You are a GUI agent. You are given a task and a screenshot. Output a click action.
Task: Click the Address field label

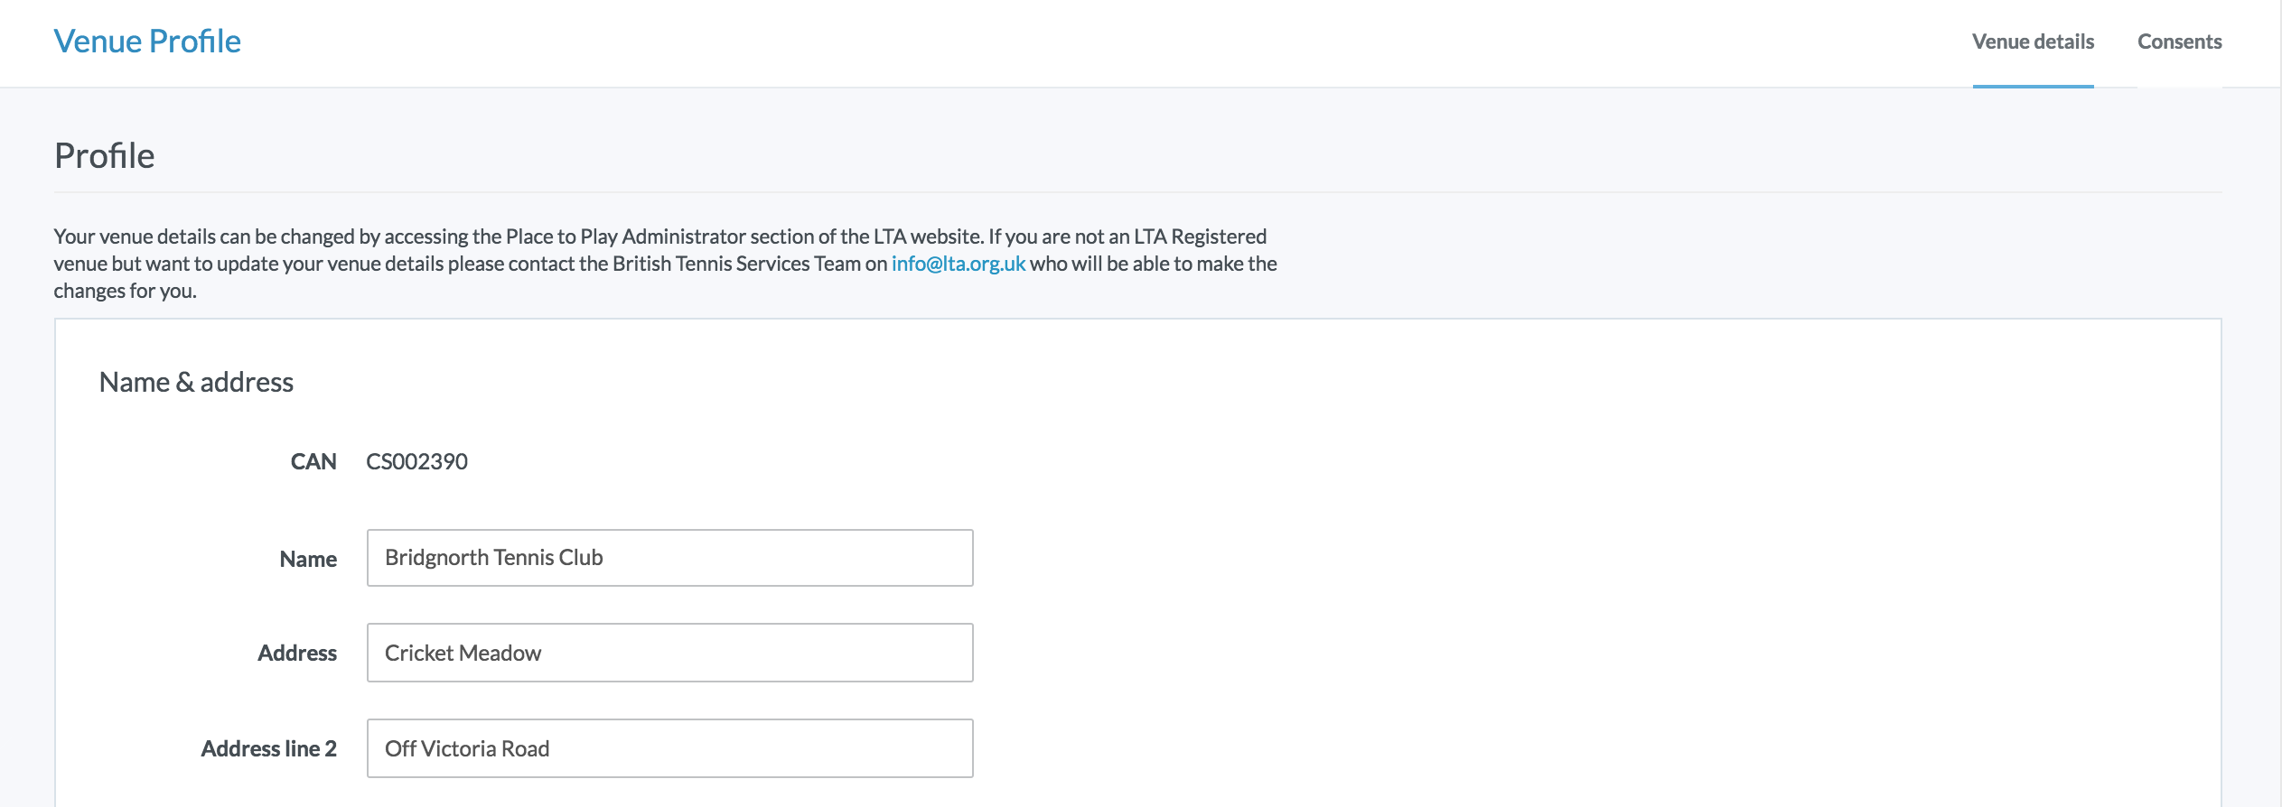[x=297, y=654]
